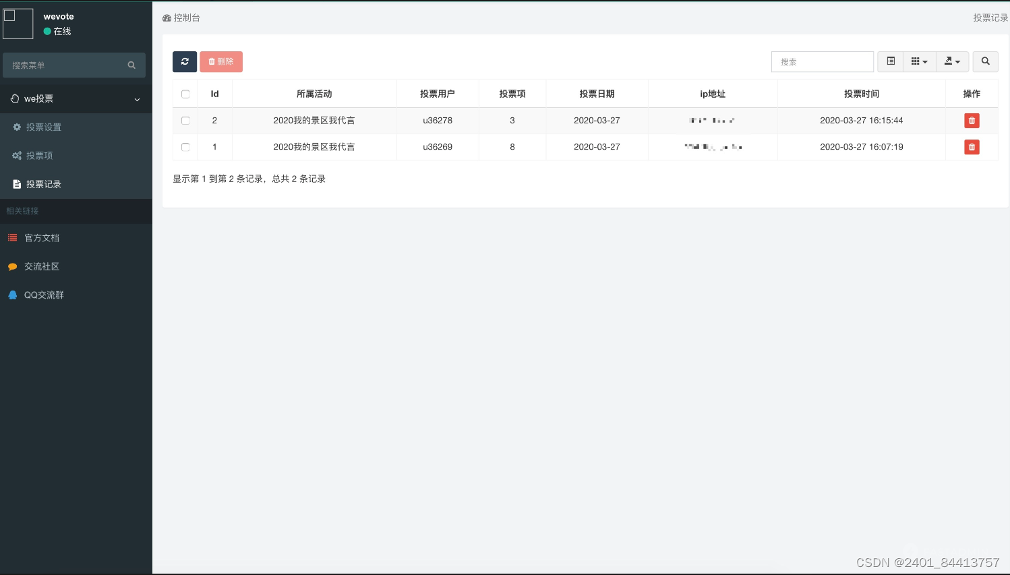Click the 投票用户 column header

coord(438,94)
